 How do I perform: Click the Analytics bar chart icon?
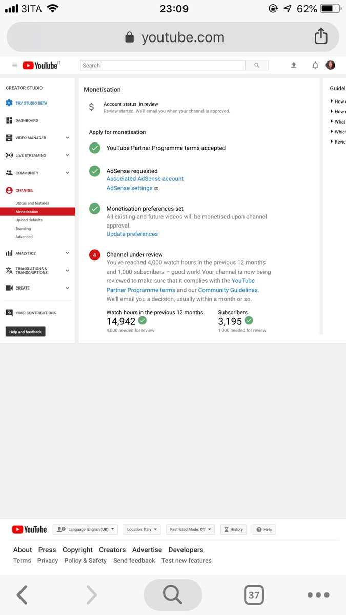click(x=9, y=253)
